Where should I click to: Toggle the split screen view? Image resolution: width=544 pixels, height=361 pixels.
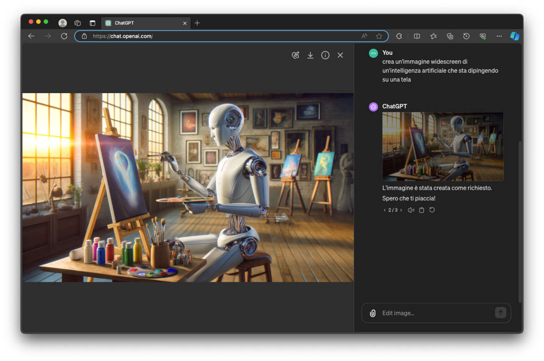point(417,36)
